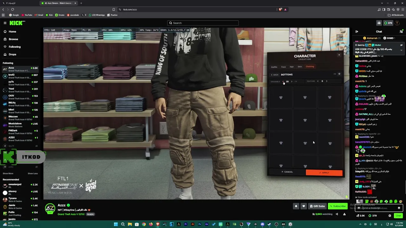The width and height of the screenshot is (406, 228).
Task: Report the stream using warning icon
Action: click(x=344, y=214)
